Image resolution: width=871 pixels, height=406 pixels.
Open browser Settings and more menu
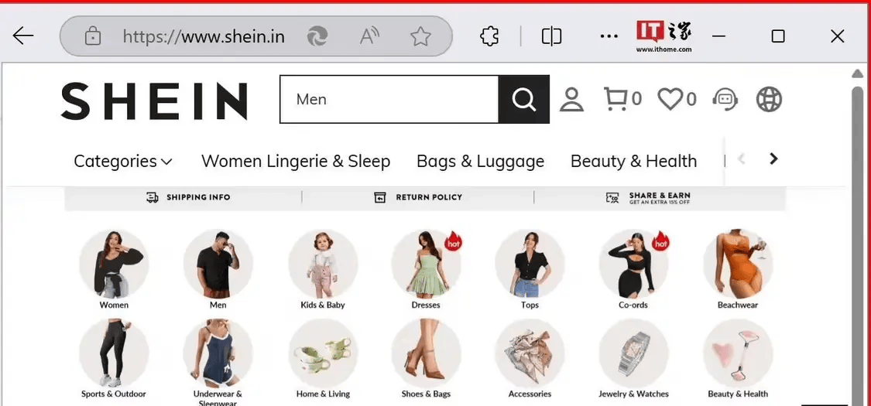pyautogui.click(x=609, y=36)
